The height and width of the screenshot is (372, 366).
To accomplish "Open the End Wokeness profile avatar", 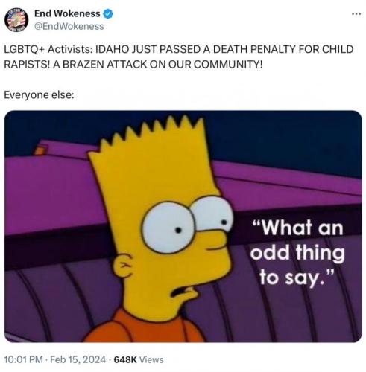I will (16, 20).
